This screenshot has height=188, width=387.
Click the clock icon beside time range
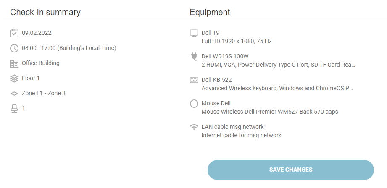(14, 48)
